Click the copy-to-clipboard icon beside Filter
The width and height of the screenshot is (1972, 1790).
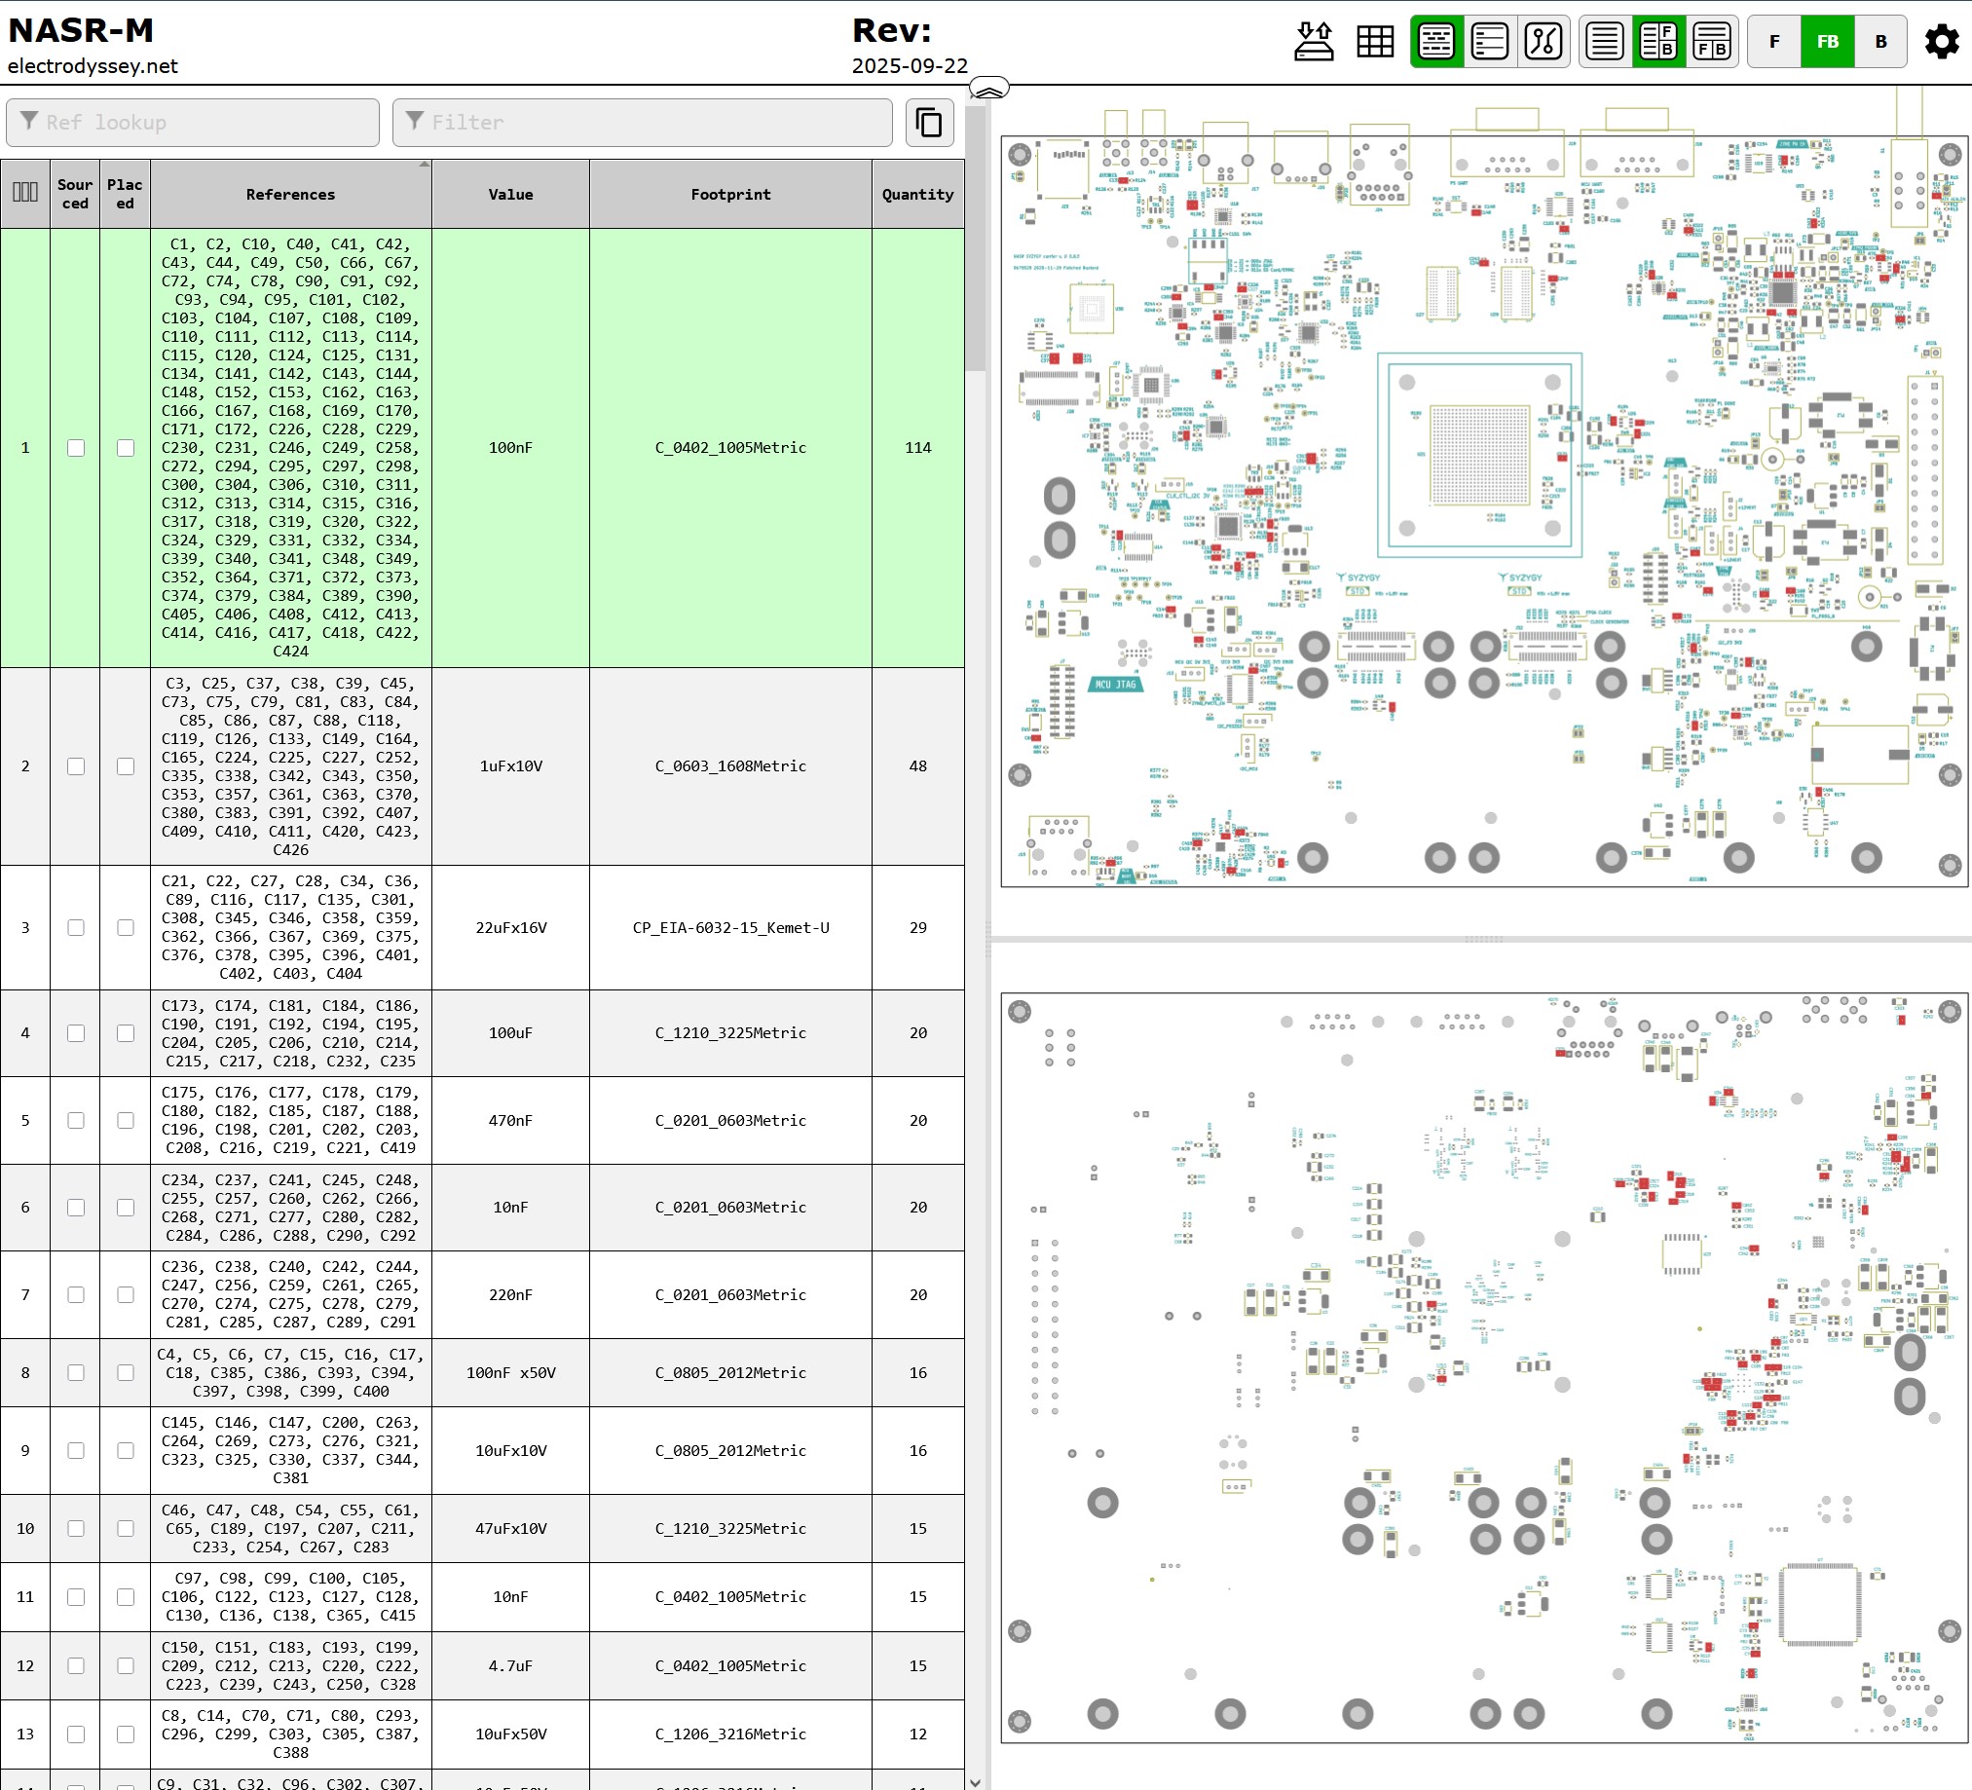click(x=928, y=123)
